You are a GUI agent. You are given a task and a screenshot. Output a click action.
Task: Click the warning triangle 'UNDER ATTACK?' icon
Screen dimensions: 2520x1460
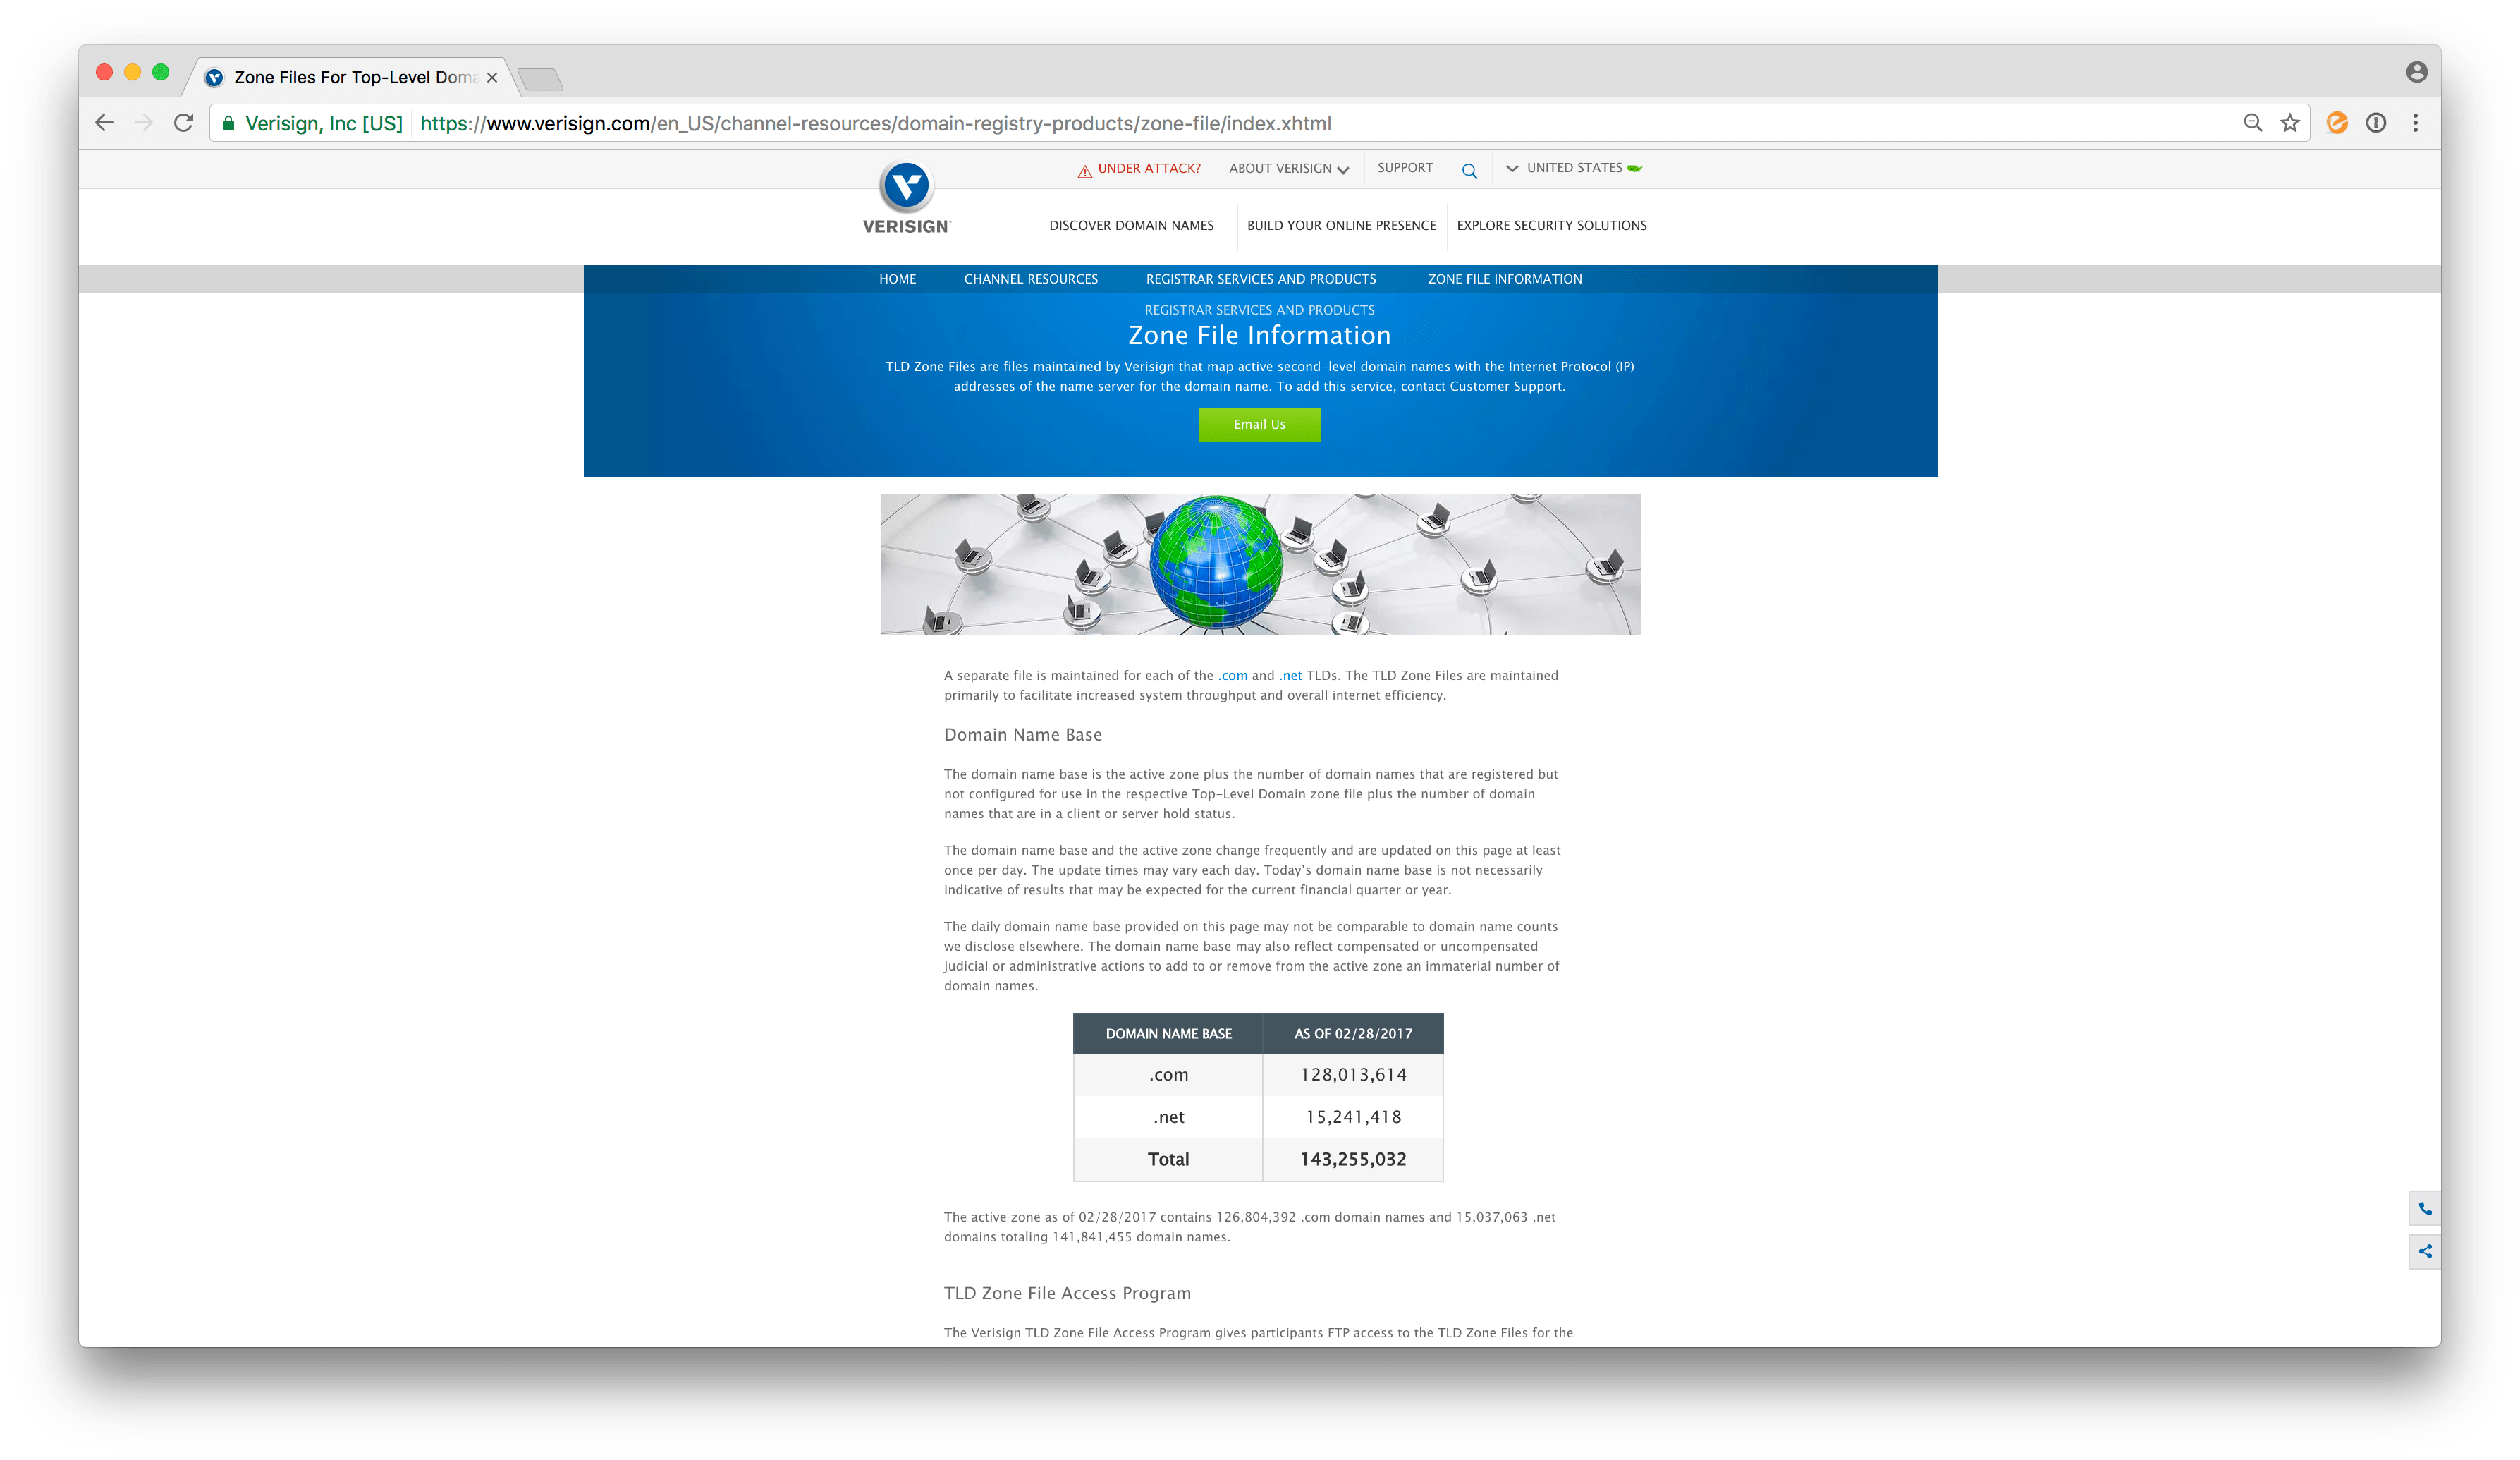1080,169
